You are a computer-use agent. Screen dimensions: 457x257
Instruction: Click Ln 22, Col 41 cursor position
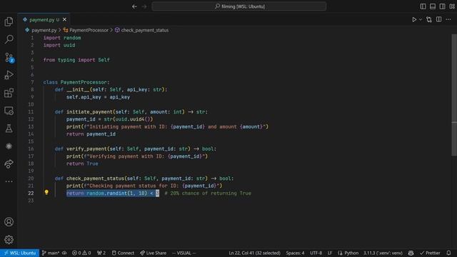254,253
